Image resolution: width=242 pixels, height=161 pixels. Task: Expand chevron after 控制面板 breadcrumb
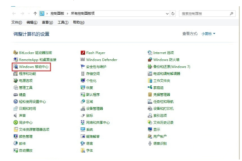pyautogui.click(x=67, y=14)
